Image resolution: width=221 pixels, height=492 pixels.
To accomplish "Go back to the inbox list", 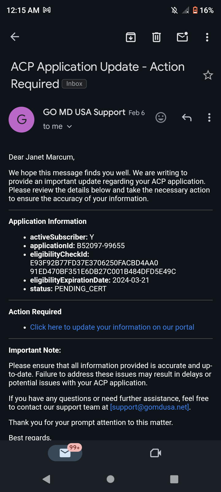I will click(15, 37).
